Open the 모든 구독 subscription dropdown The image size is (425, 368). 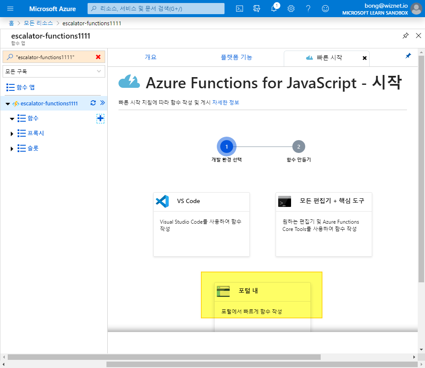coord(54,72)
